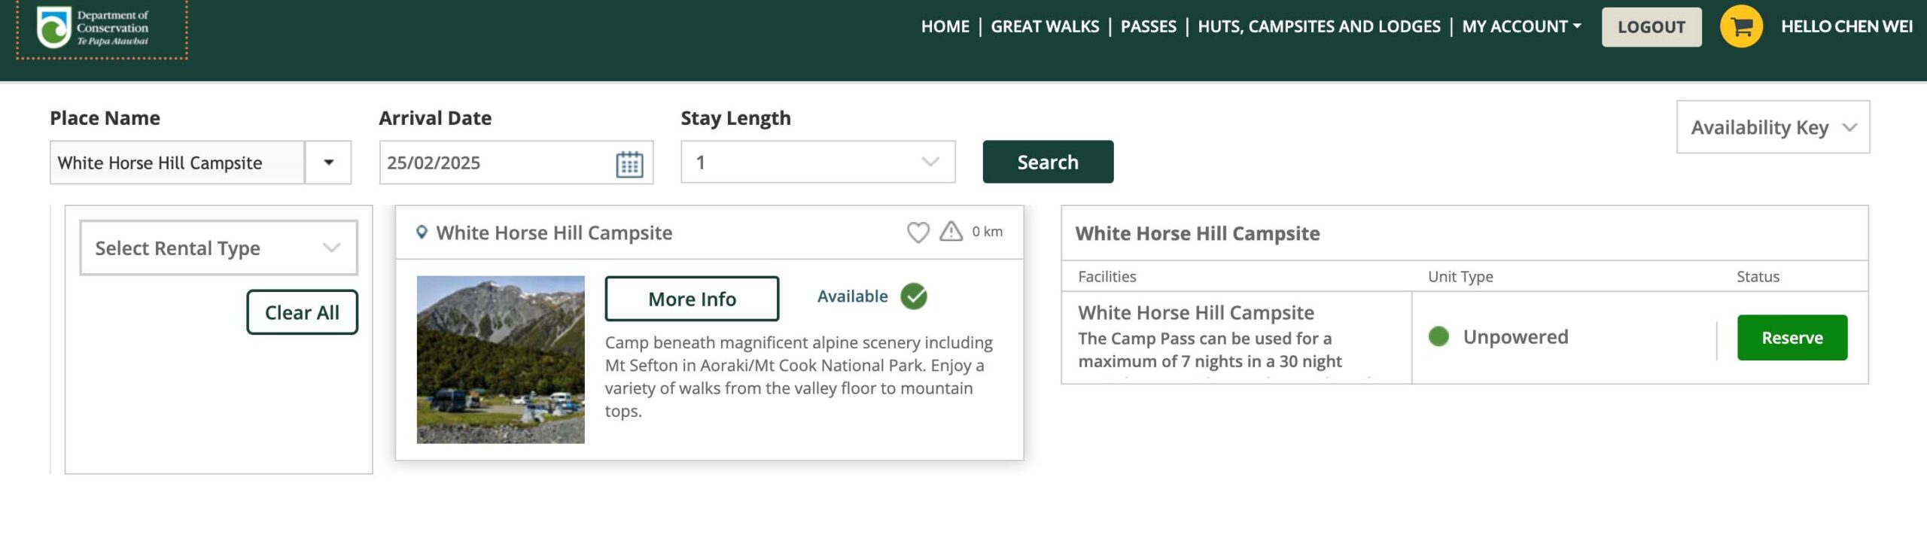Reserve the Unpowered unit
The width and height of the screenshot is (1927, 541).
point(1792,338)
